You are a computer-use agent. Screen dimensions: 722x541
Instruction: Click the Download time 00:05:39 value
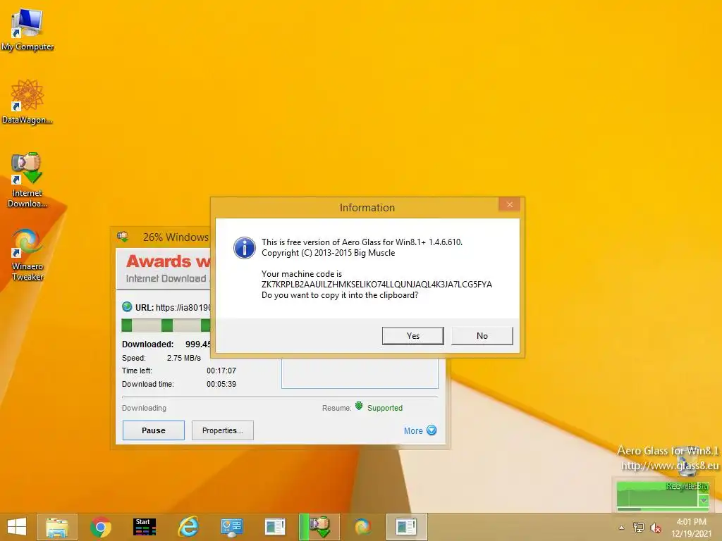(x=221, y=384)
